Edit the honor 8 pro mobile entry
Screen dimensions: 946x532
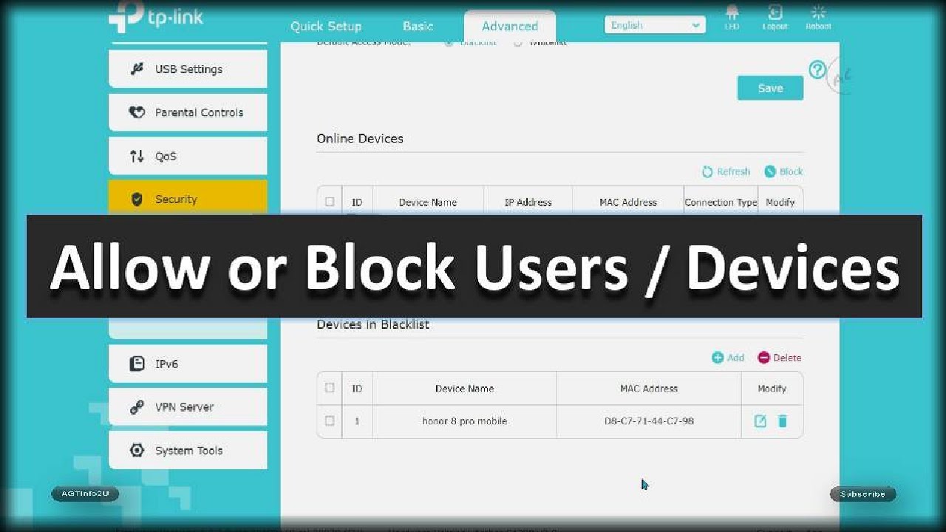coord(760,421)
